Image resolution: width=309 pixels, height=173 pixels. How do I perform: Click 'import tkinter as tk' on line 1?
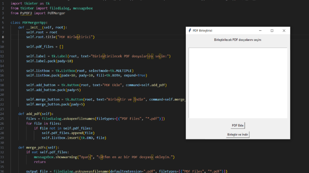point(30,3)
